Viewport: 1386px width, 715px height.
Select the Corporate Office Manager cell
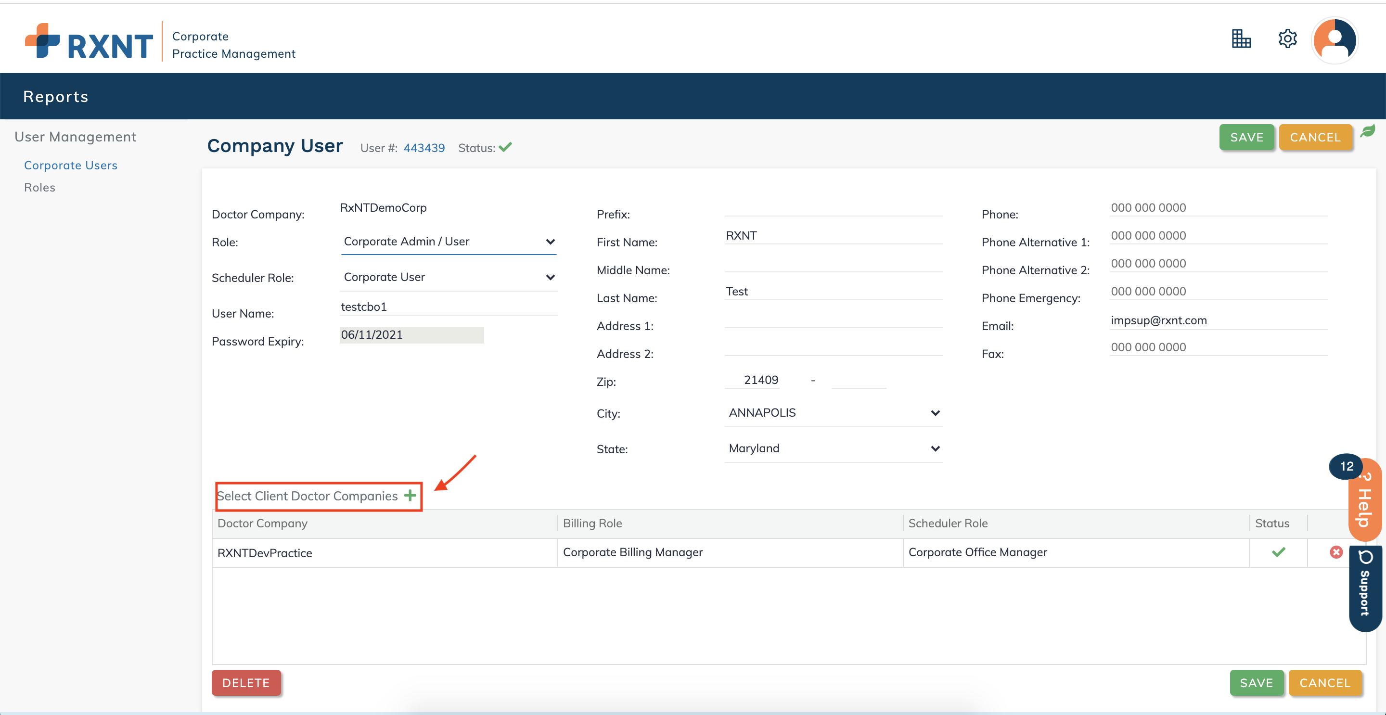click(1076, 553)
